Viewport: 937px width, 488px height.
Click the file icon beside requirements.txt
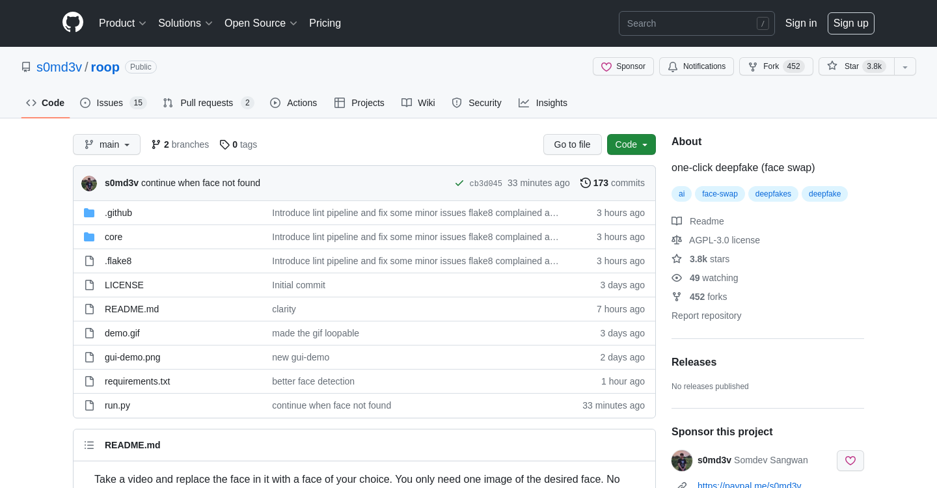(x=89, y=381)
